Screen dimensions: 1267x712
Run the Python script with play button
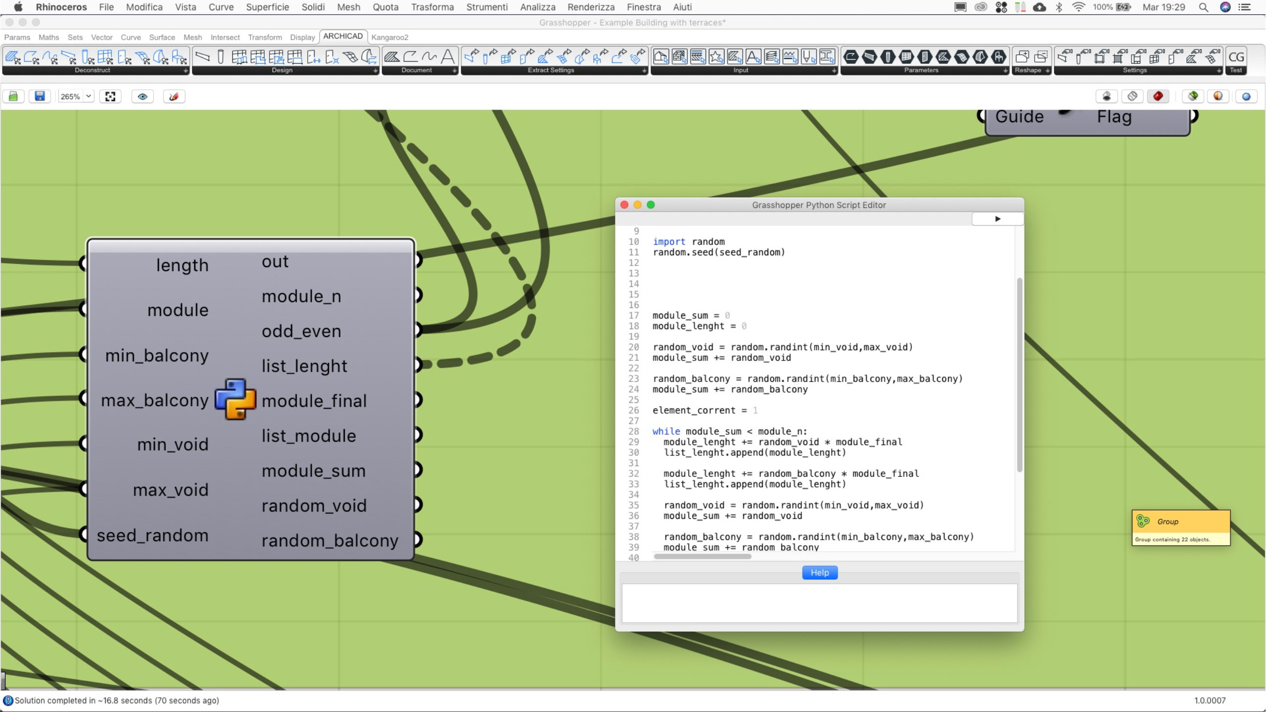(x=997, y=219)
